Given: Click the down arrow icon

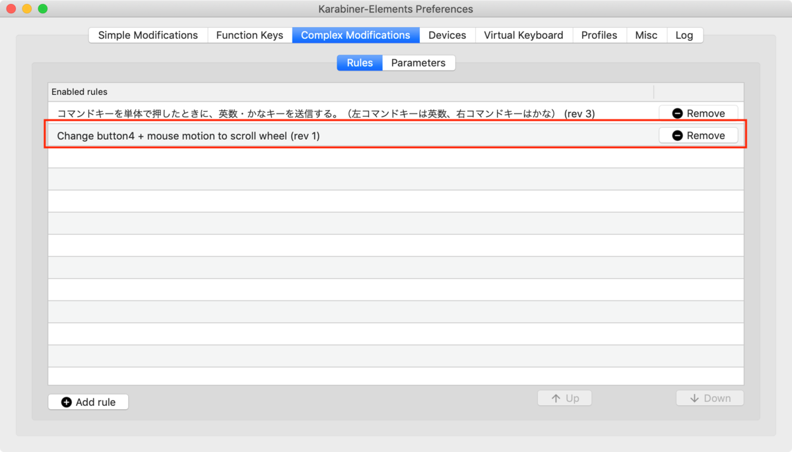Looking at the screenshot, I should pyautogui.click(x=694, y=398).
